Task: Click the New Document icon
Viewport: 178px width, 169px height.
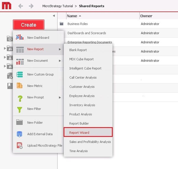Action: point(20,62)
